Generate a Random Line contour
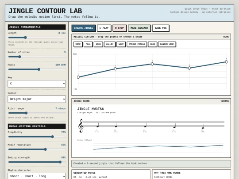Image resolution: width=239 pixels, height=179 pixels. 167,44
